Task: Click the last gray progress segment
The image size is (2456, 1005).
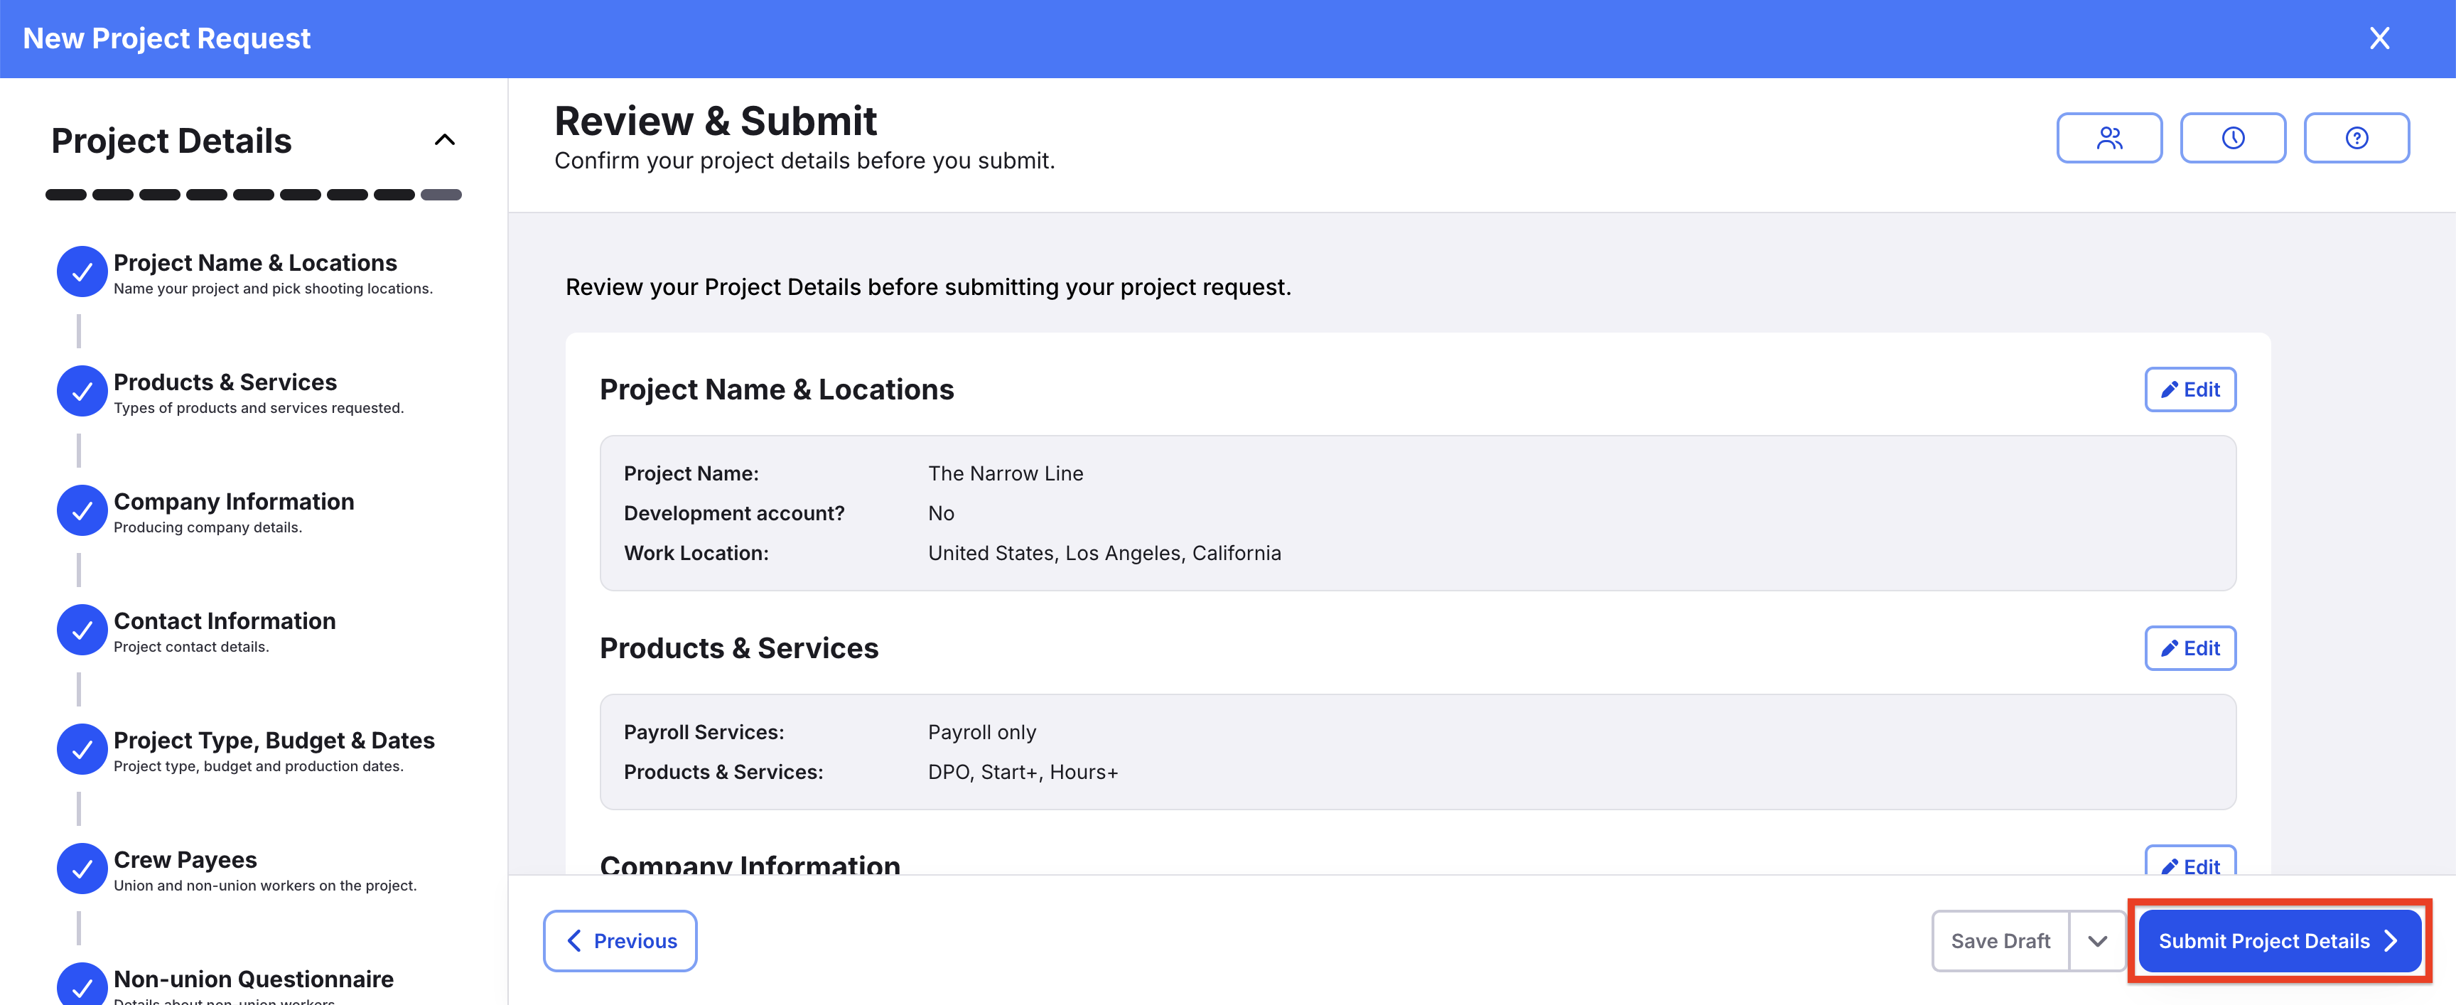Action: (x=441, y=195)
